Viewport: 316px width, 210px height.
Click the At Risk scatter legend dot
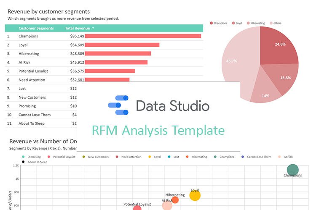pyautogui.click(x=279, y=157)
